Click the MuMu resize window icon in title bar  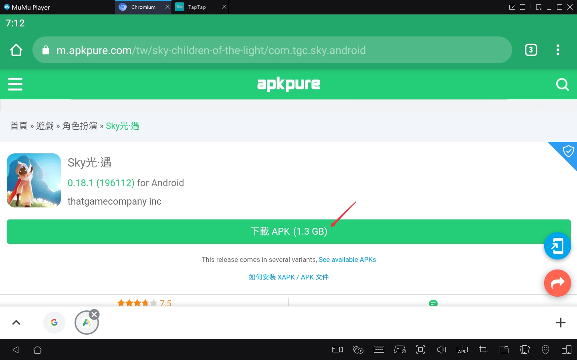[539, 7]
